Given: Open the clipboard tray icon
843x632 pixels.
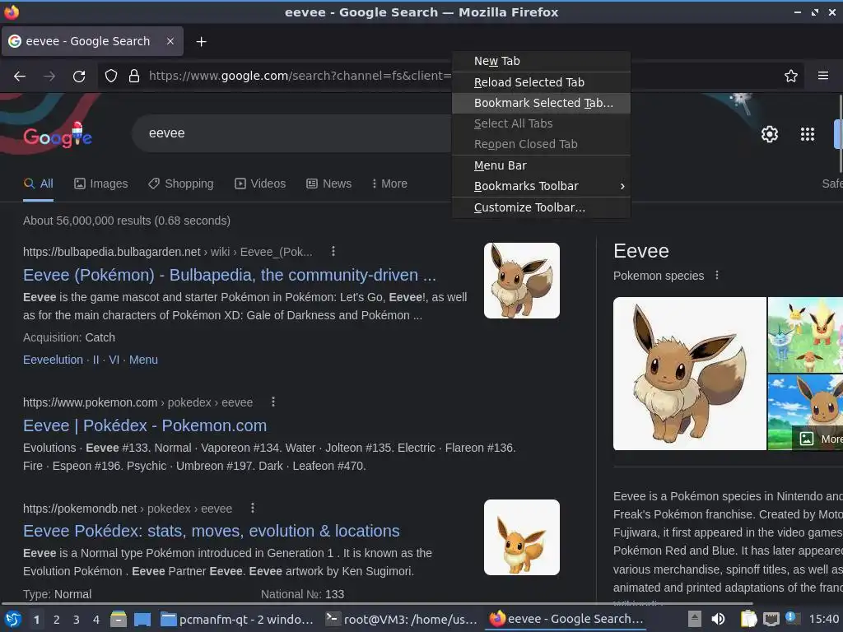Looking at the screenshot, I should point(748,619).
